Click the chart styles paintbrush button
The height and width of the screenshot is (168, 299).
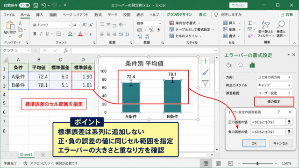(x=206, y=72)
